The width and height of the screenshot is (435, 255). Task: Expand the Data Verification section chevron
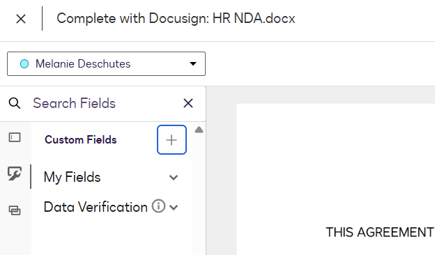pyautogui.click(x=174, y=208)
